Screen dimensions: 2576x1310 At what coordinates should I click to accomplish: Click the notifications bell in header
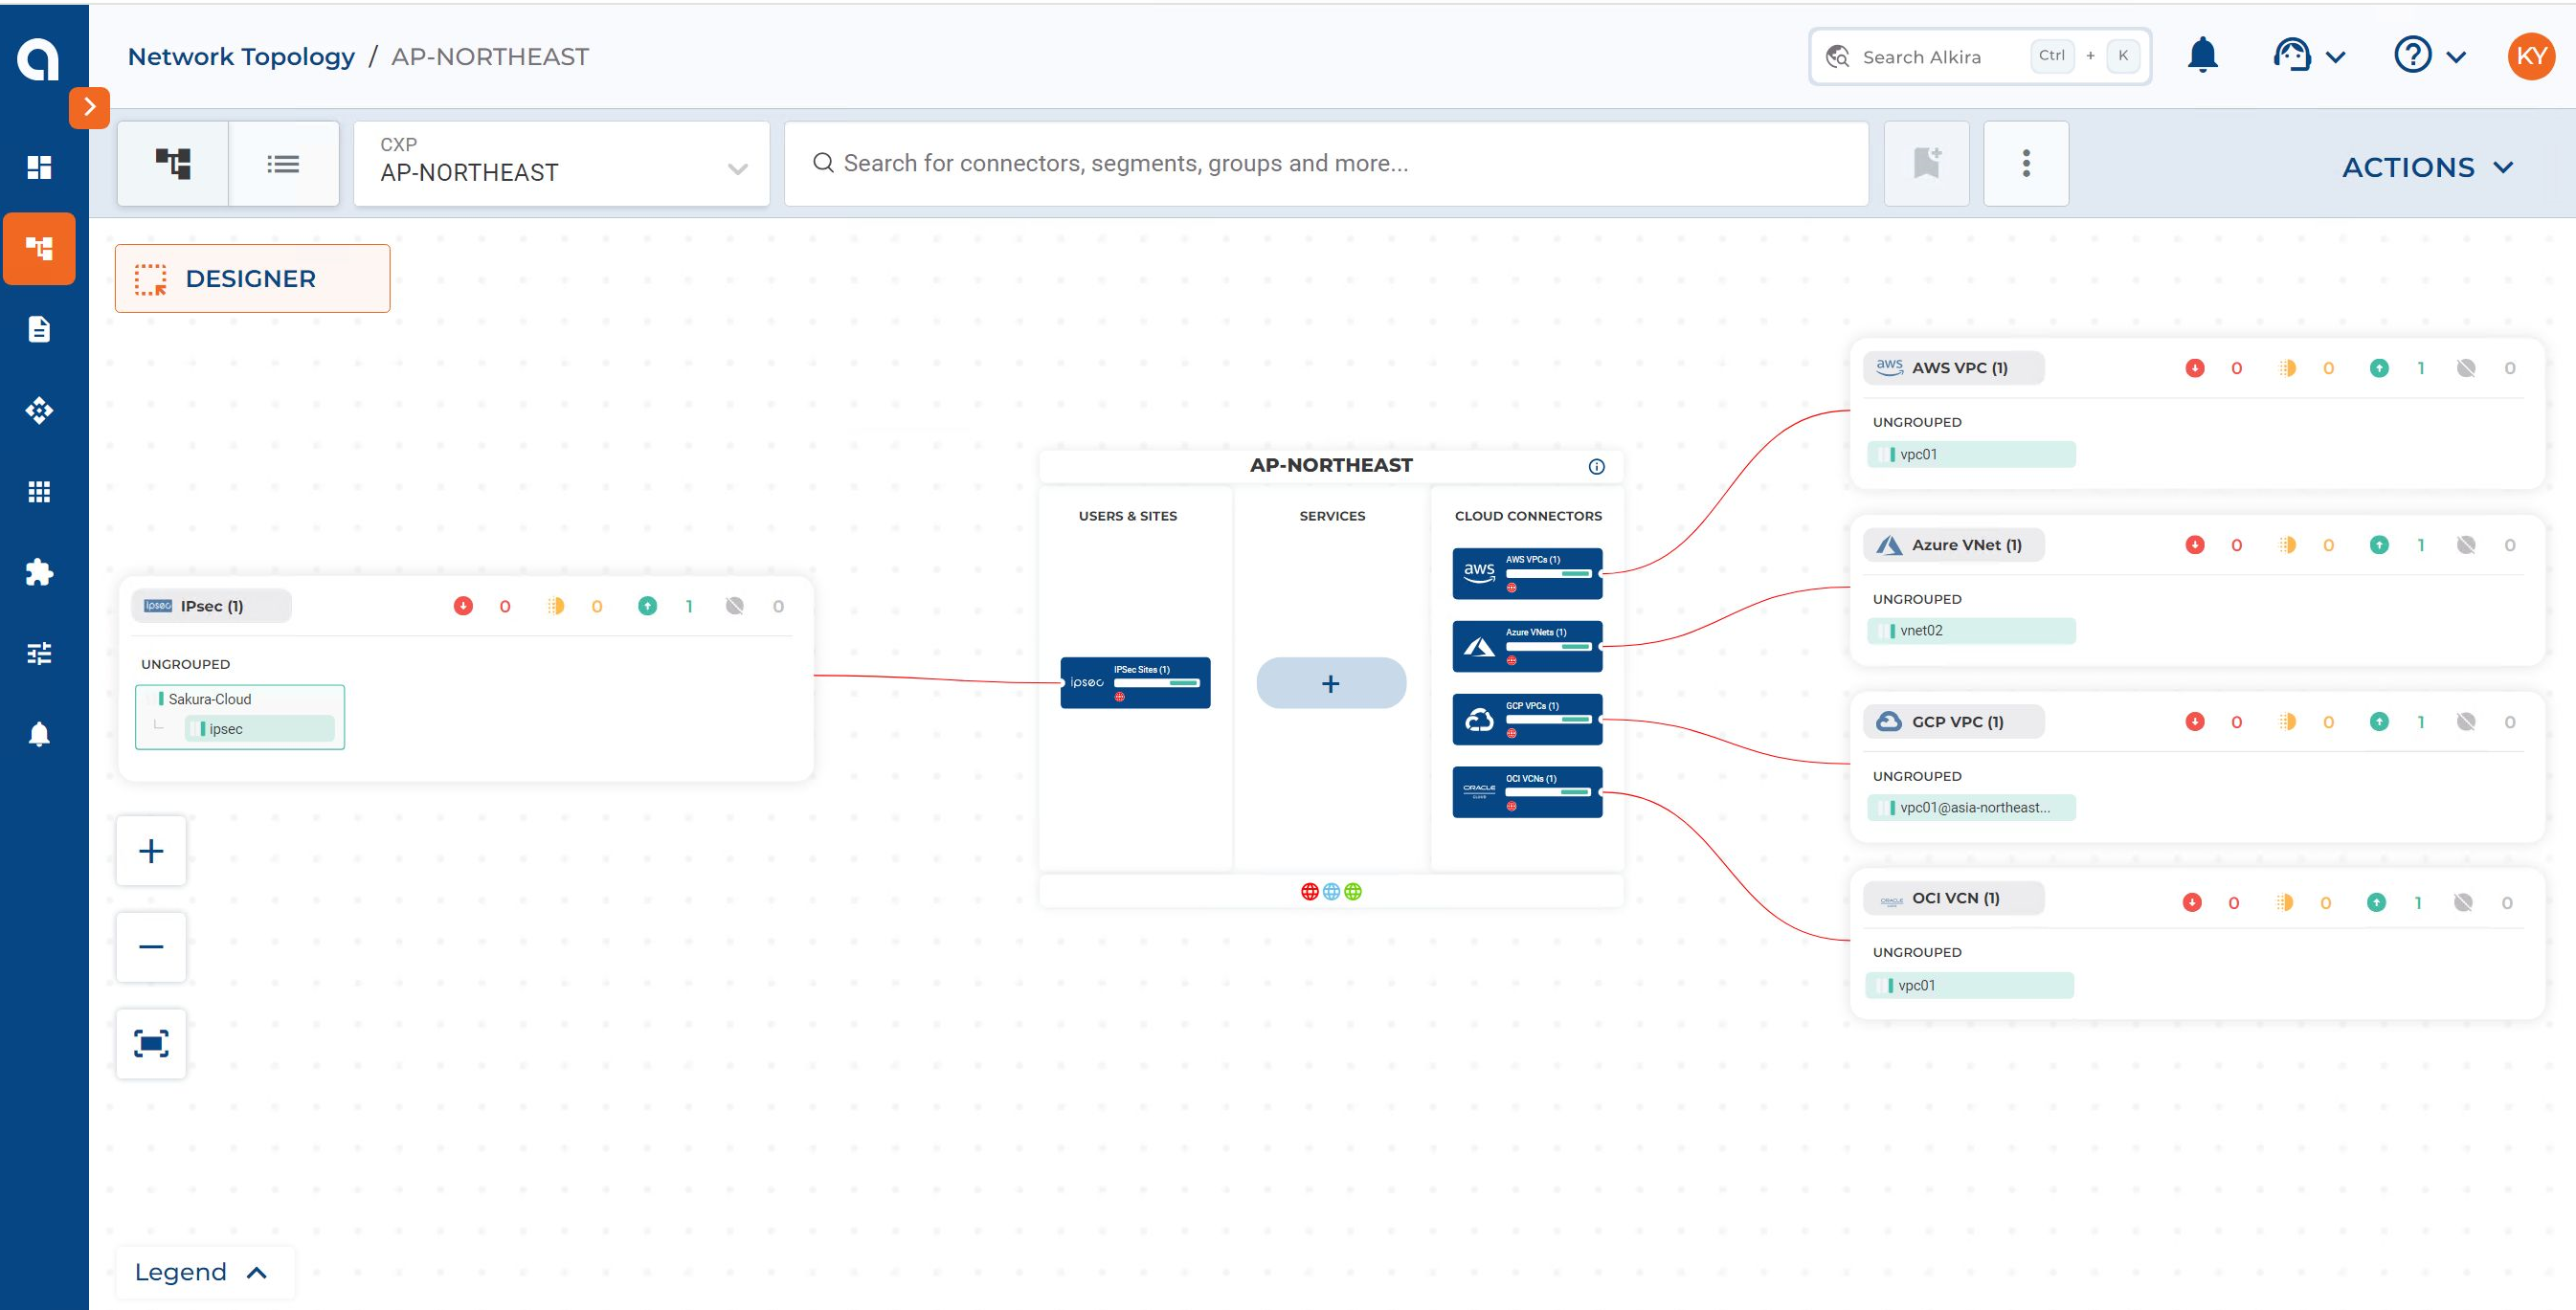[2202, 55]
